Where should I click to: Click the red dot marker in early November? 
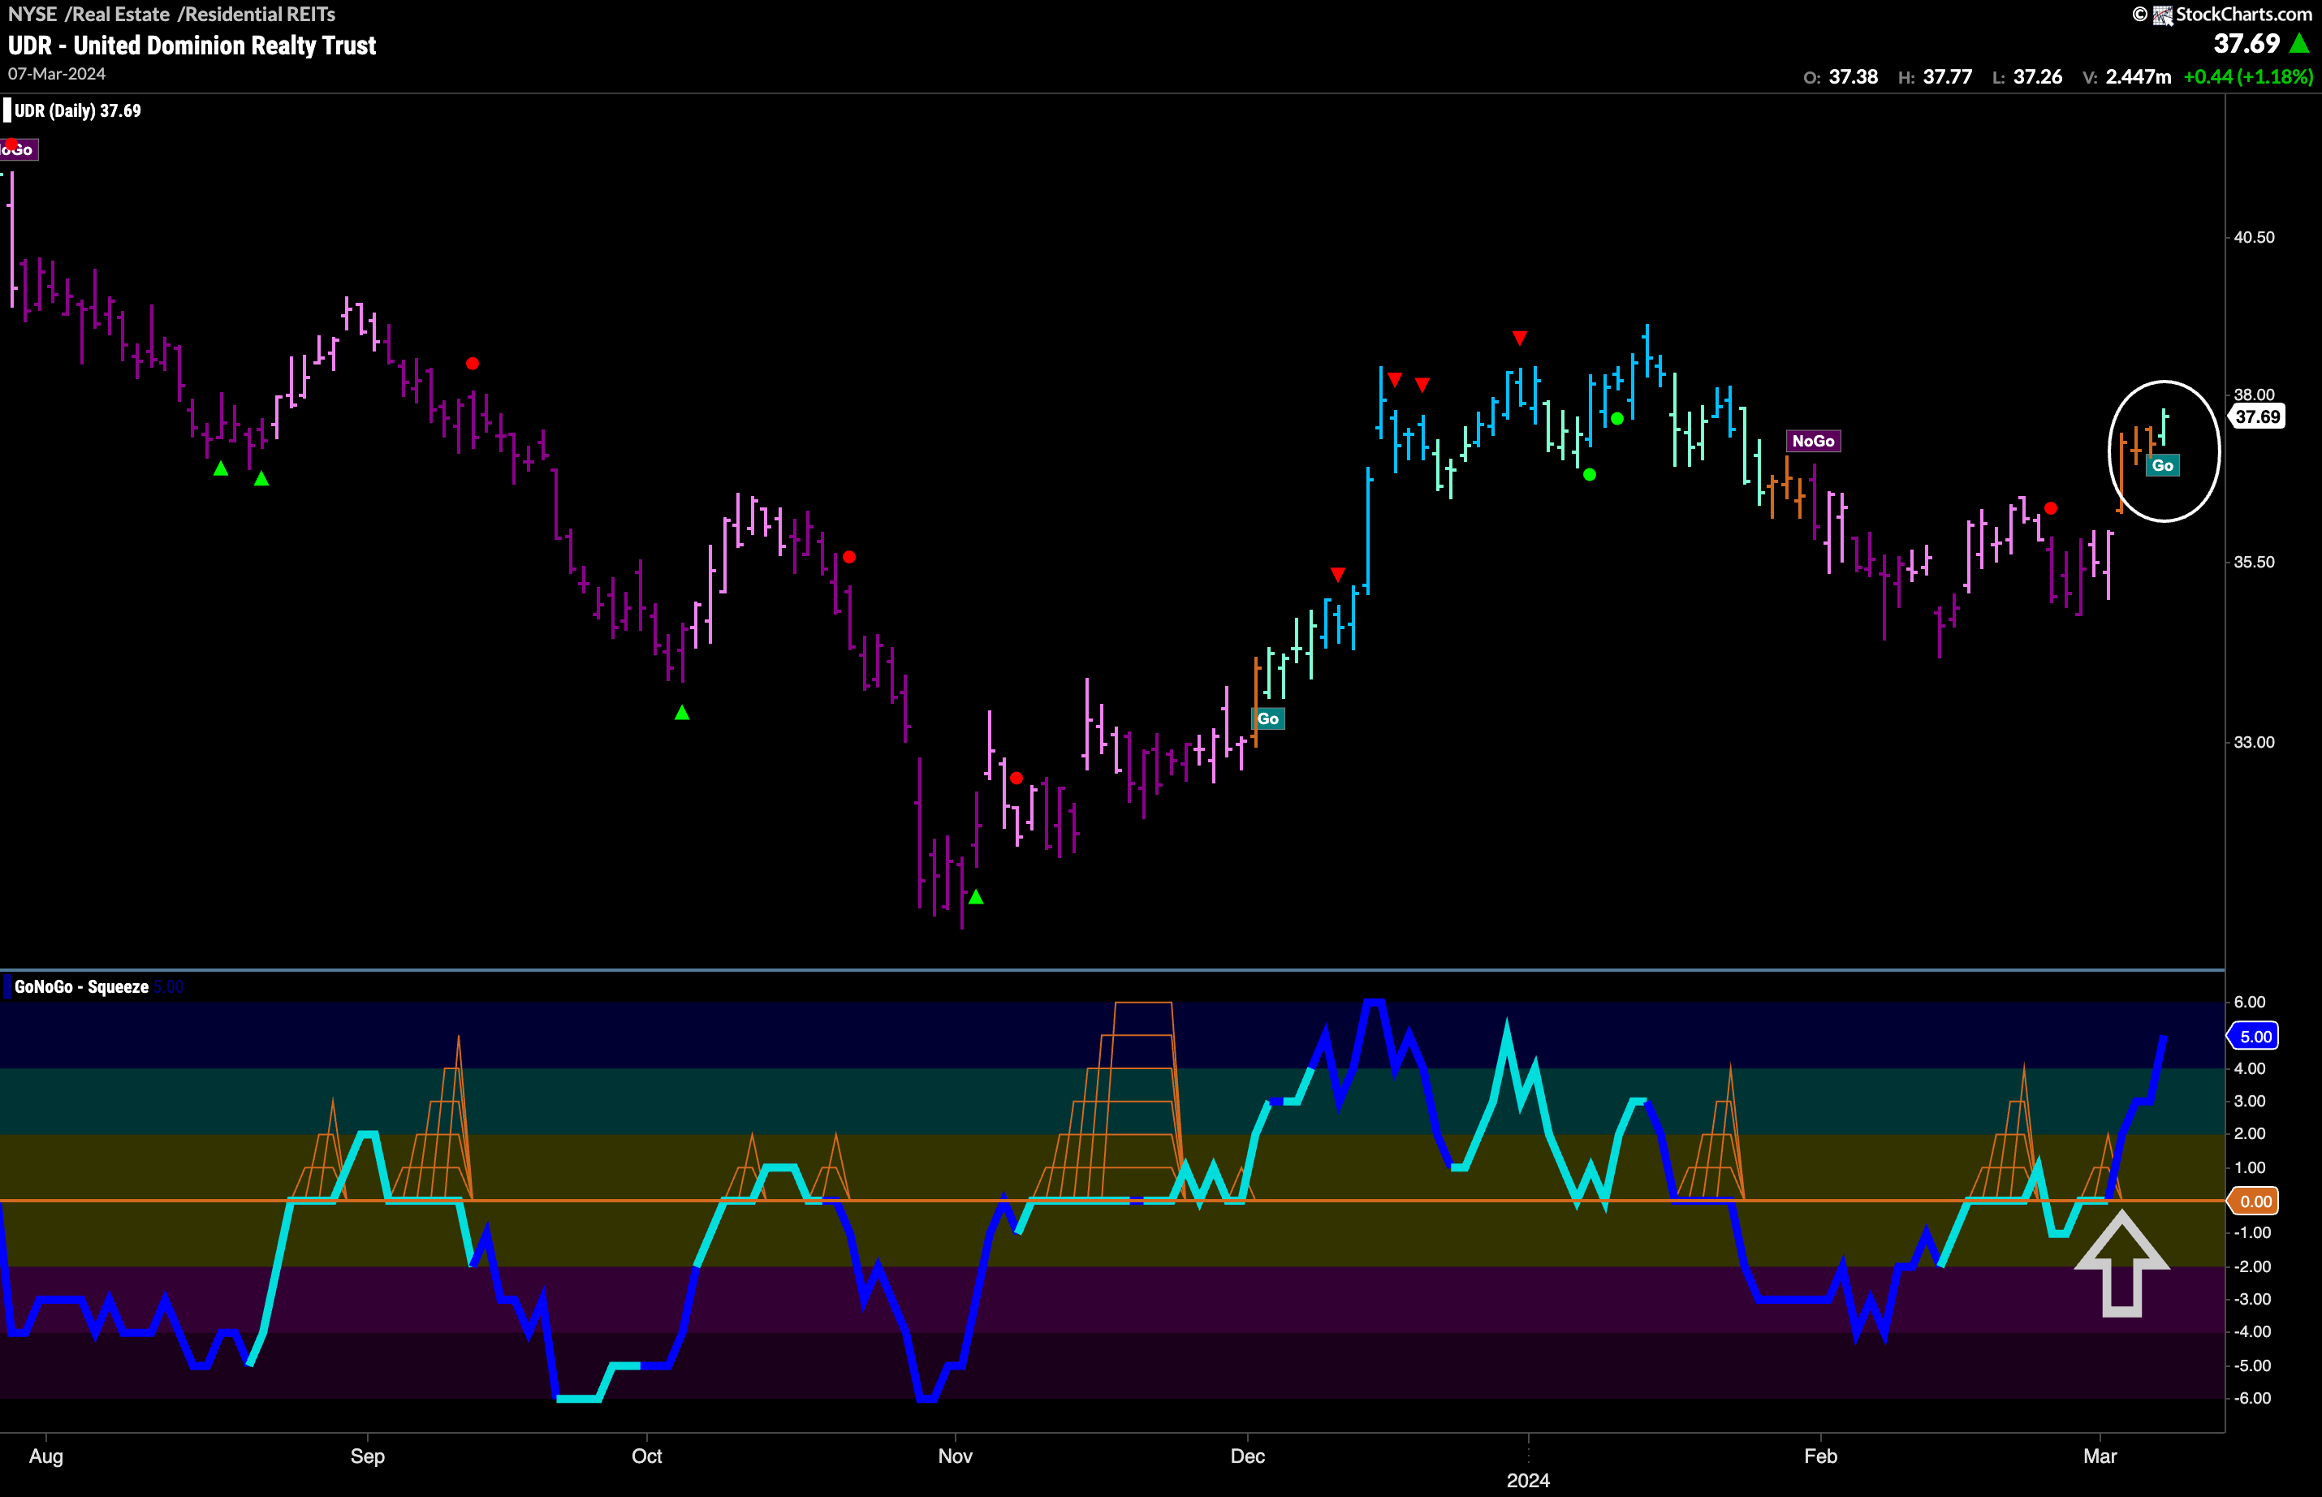pyautogui.click(x=1016, y=778)
